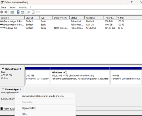Open the Datei menu
The width and height of the screenshot is (142, 116).
[x=4, y=7]
